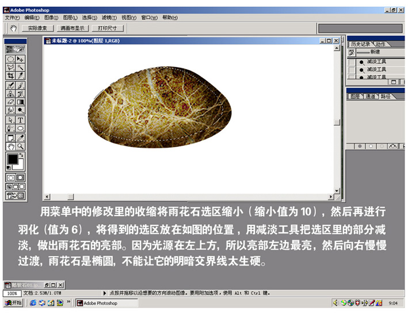Open the Windows 开始 start button
The height and width of the screenshot is (315, 408).
[x=14, y=303]
